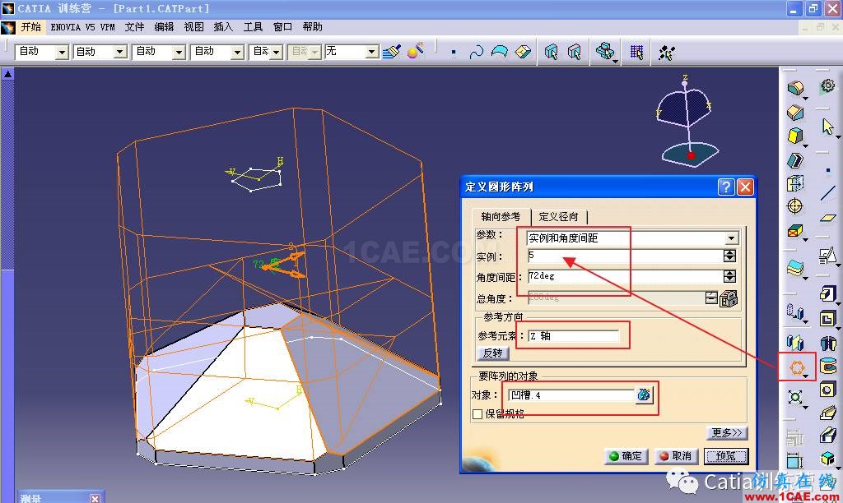Click the dialog help question-mark button
843x503 pixels.
click(x=726, y=187)
